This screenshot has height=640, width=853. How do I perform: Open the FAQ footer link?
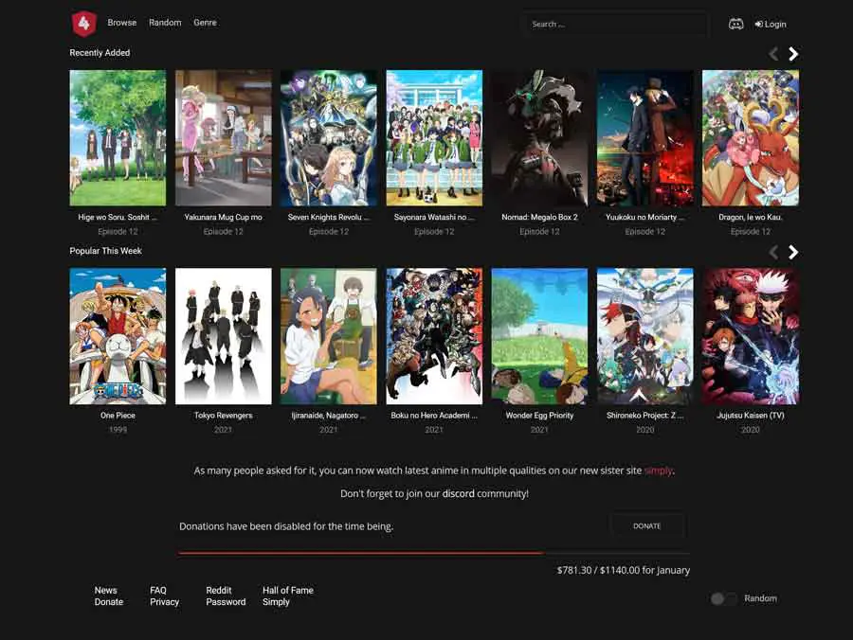pyautogui.click(x=158, y=590)
